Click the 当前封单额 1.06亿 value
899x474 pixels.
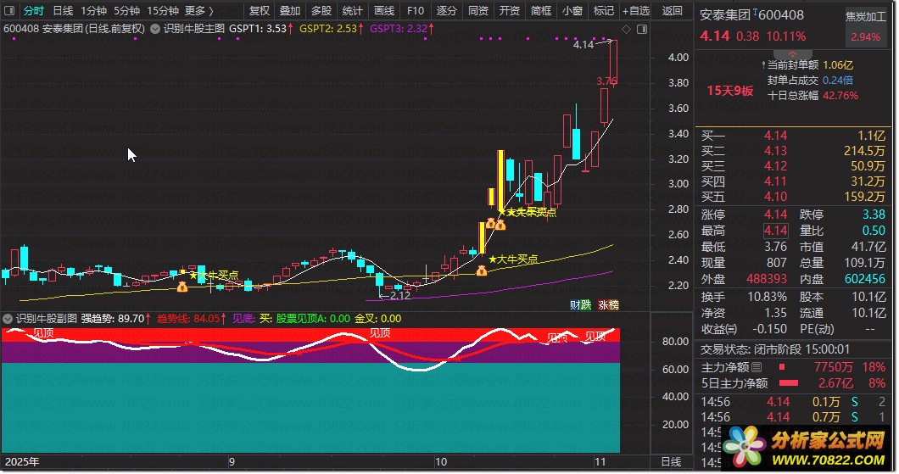pyautogui.click(x=838, y=65)
